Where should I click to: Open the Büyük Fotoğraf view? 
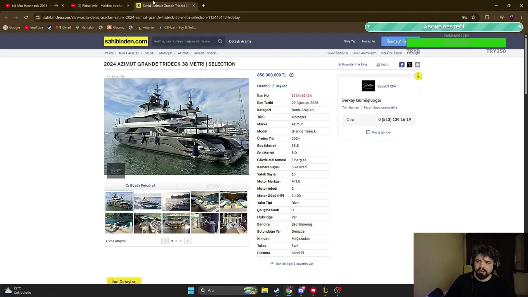[140, 186]
